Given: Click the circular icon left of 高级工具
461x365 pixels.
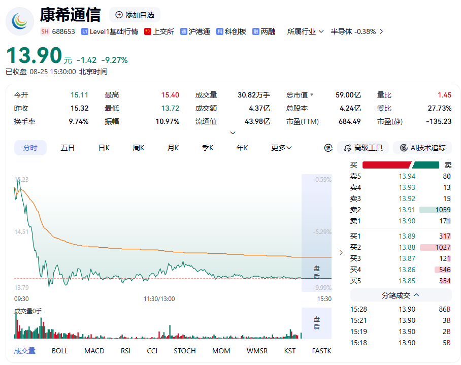Looking at the screenshot, I should click(x=328, y=148).
